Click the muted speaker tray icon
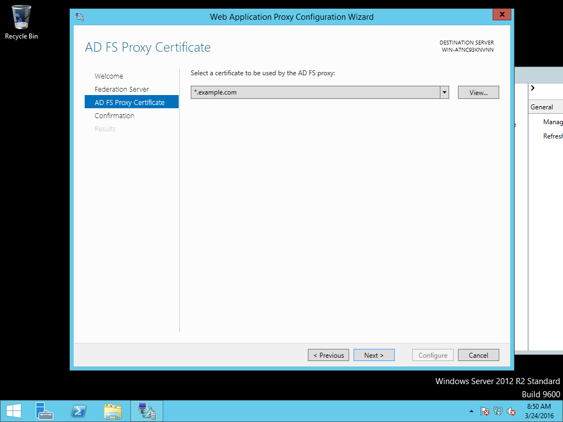563x422 pixels. pos(511,411)
